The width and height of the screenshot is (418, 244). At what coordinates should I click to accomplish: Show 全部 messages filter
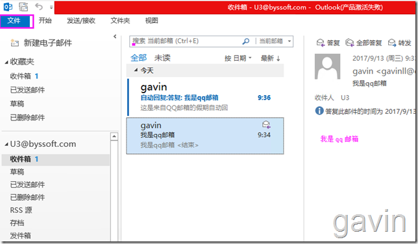click(139, 58)
